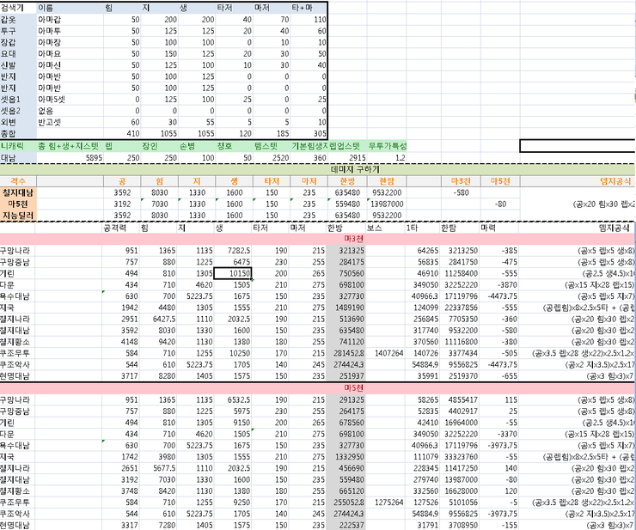
Task: Select the 지능딜러 row label
Action: 19,216
